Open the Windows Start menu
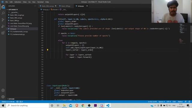192x108 pixels. pos(3,106)
